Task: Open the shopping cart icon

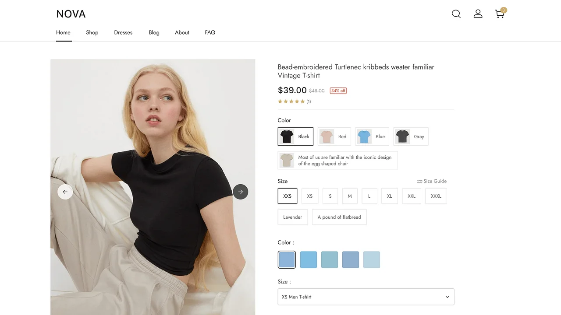Action: click(x=500, y=14)
